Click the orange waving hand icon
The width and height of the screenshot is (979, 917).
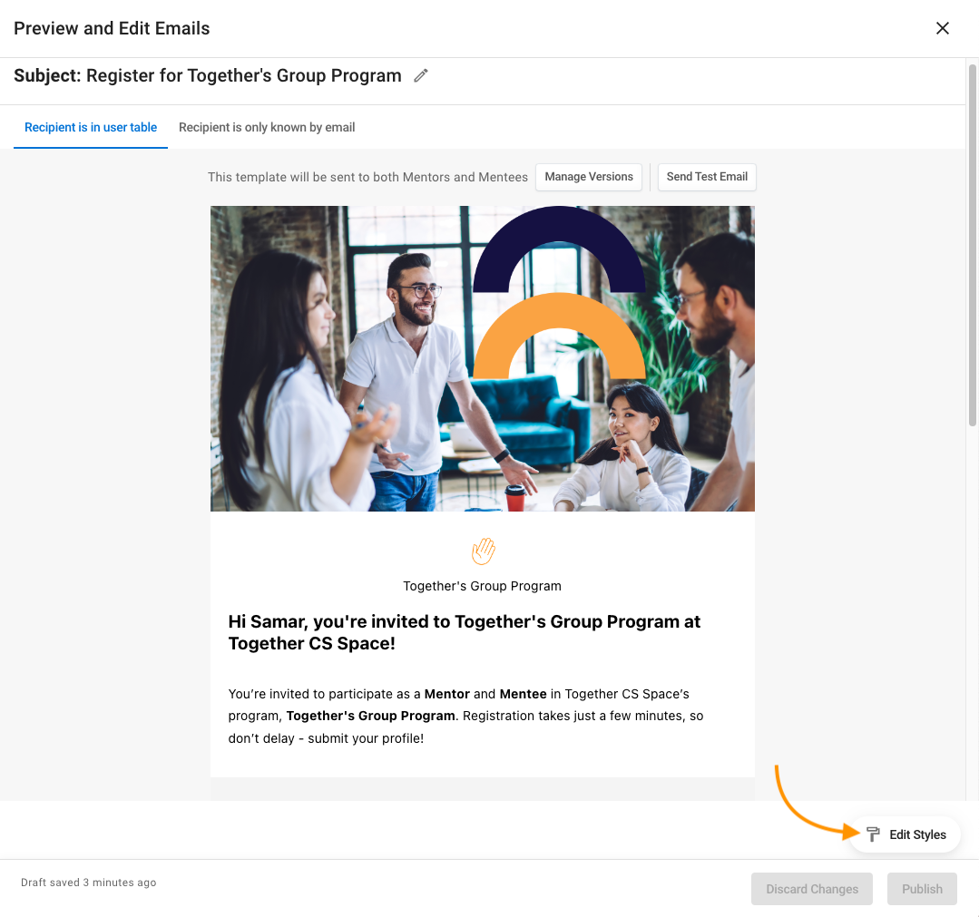tap(483, 551)
